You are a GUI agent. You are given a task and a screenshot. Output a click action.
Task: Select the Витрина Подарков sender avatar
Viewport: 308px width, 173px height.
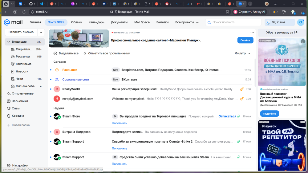57,132
